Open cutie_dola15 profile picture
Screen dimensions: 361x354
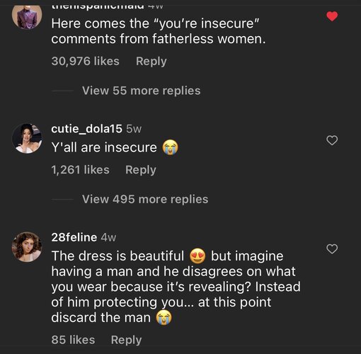[x=27, y=138]
